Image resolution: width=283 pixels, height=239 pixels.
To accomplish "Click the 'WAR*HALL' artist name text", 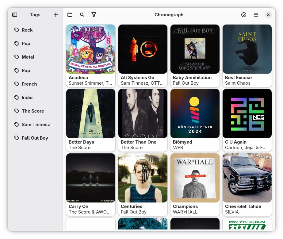I will [x=185, y=212].
